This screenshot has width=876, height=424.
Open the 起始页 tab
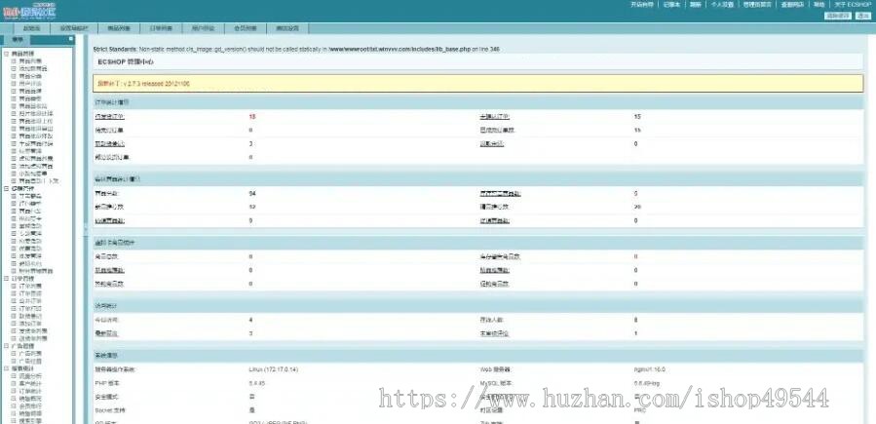pos(31,28)
